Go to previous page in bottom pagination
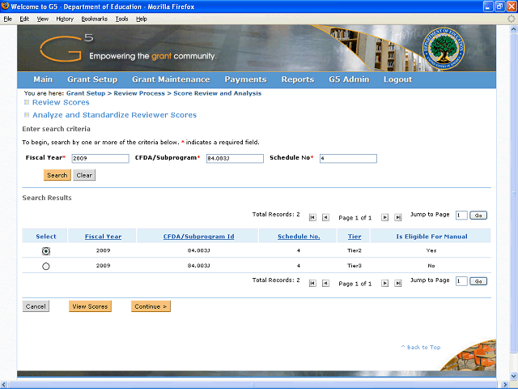 coord(325,283)
